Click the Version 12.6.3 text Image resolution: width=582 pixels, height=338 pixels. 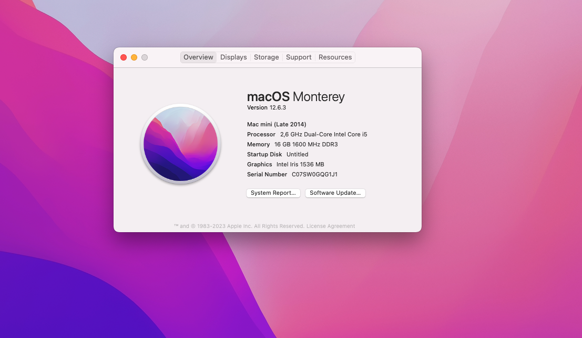point(267,107)
